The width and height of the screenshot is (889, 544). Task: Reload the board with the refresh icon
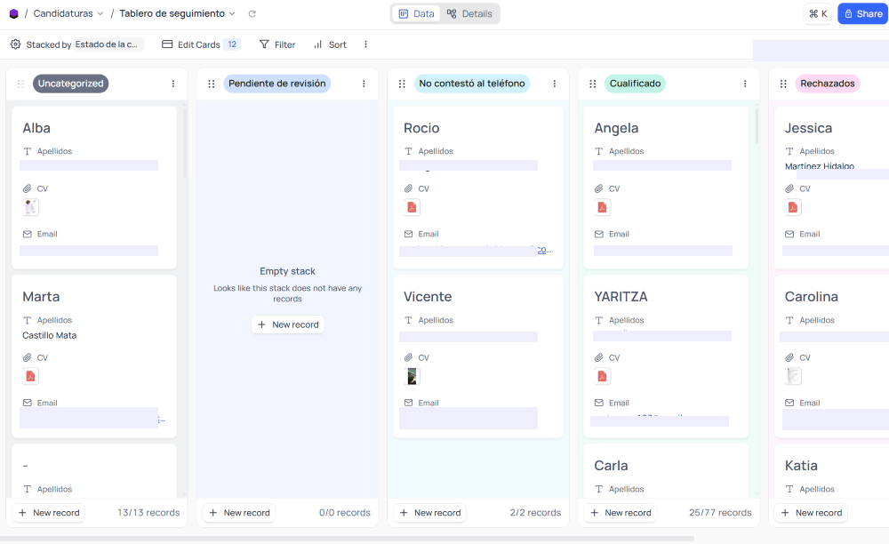[x=252, y=13]
